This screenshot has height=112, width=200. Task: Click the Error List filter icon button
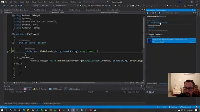tap(65, 89)
